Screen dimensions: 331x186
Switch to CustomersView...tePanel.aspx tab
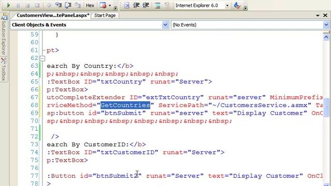(x=53, y=16)
